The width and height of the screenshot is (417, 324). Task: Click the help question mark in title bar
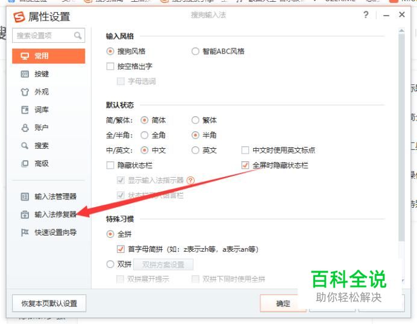coord(366,14)
